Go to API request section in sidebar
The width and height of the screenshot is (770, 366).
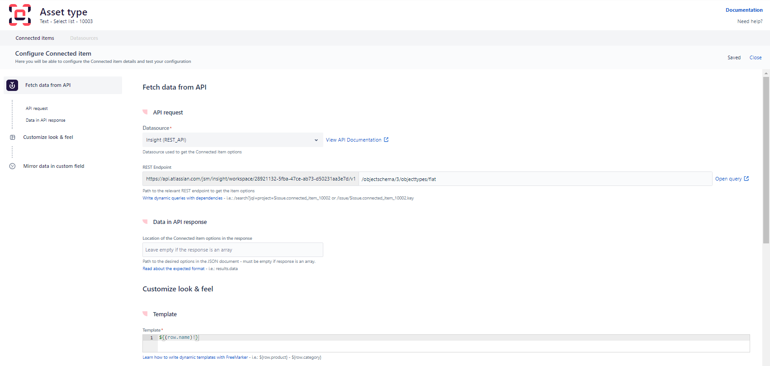click(37, 109)
